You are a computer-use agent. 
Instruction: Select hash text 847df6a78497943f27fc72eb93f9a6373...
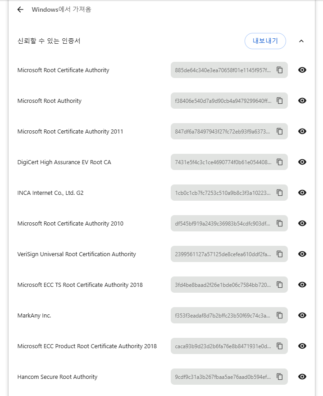coord(222,132)
